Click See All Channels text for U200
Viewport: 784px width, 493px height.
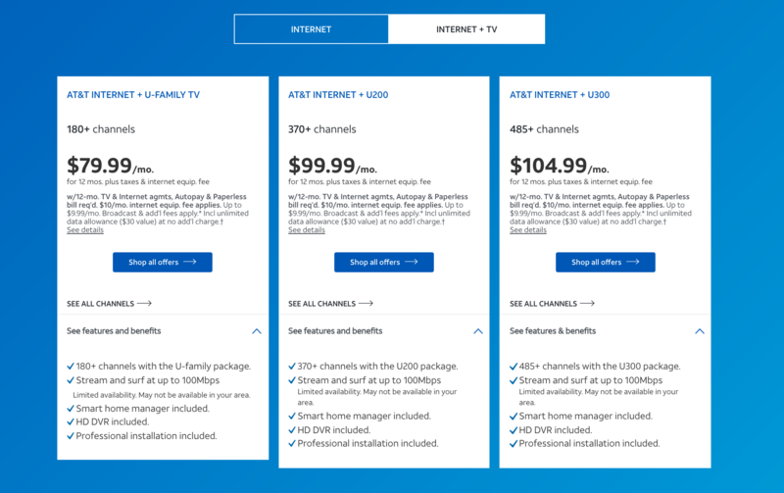(322, 304)
